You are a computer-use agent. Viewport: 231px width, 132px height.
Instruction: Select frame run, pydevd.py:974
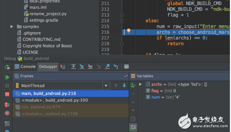(71, 107)
